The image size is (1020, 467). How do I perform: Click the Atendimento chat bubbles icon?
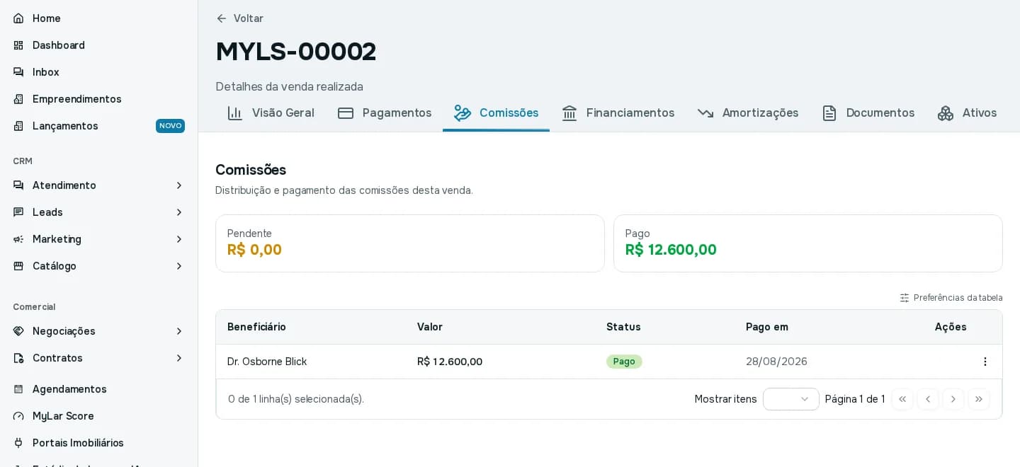coord(18,185)
